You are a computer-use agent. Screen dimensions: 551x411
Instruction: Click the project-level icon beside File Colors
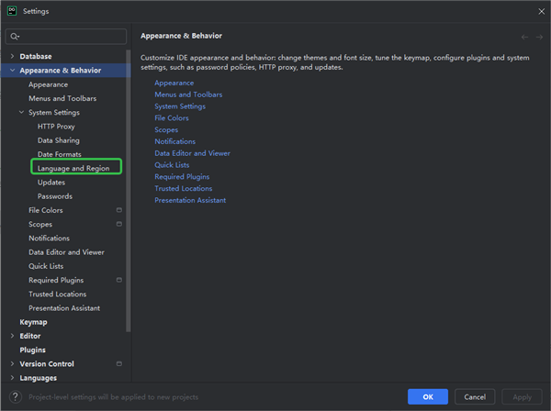(118, 210)
